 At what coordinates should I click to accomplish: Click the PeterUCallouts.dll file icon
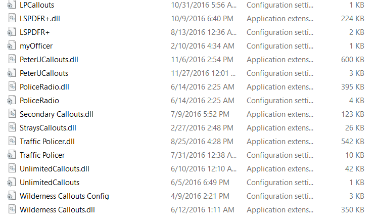pyautogui.click(x=12, y=59)
